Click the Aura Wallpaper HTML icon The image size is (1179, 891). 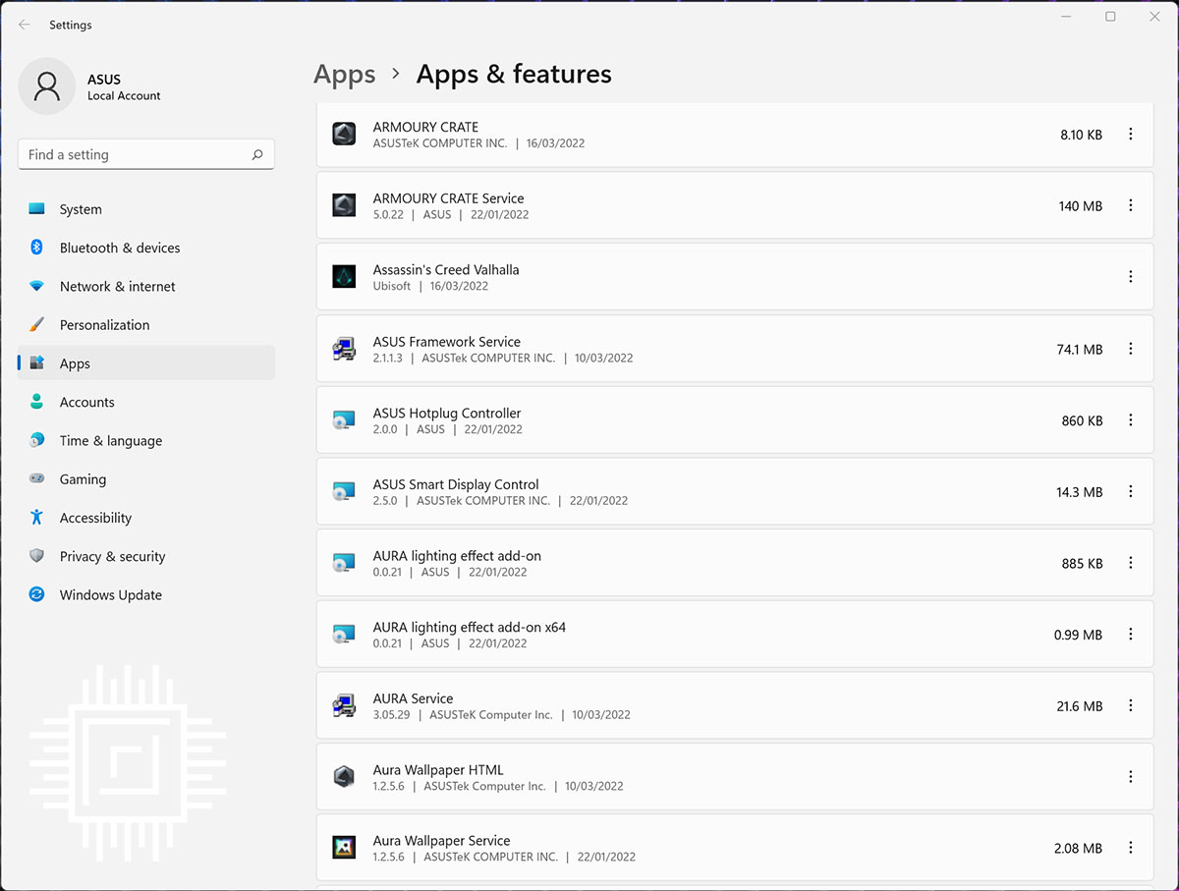coord(344,777)
